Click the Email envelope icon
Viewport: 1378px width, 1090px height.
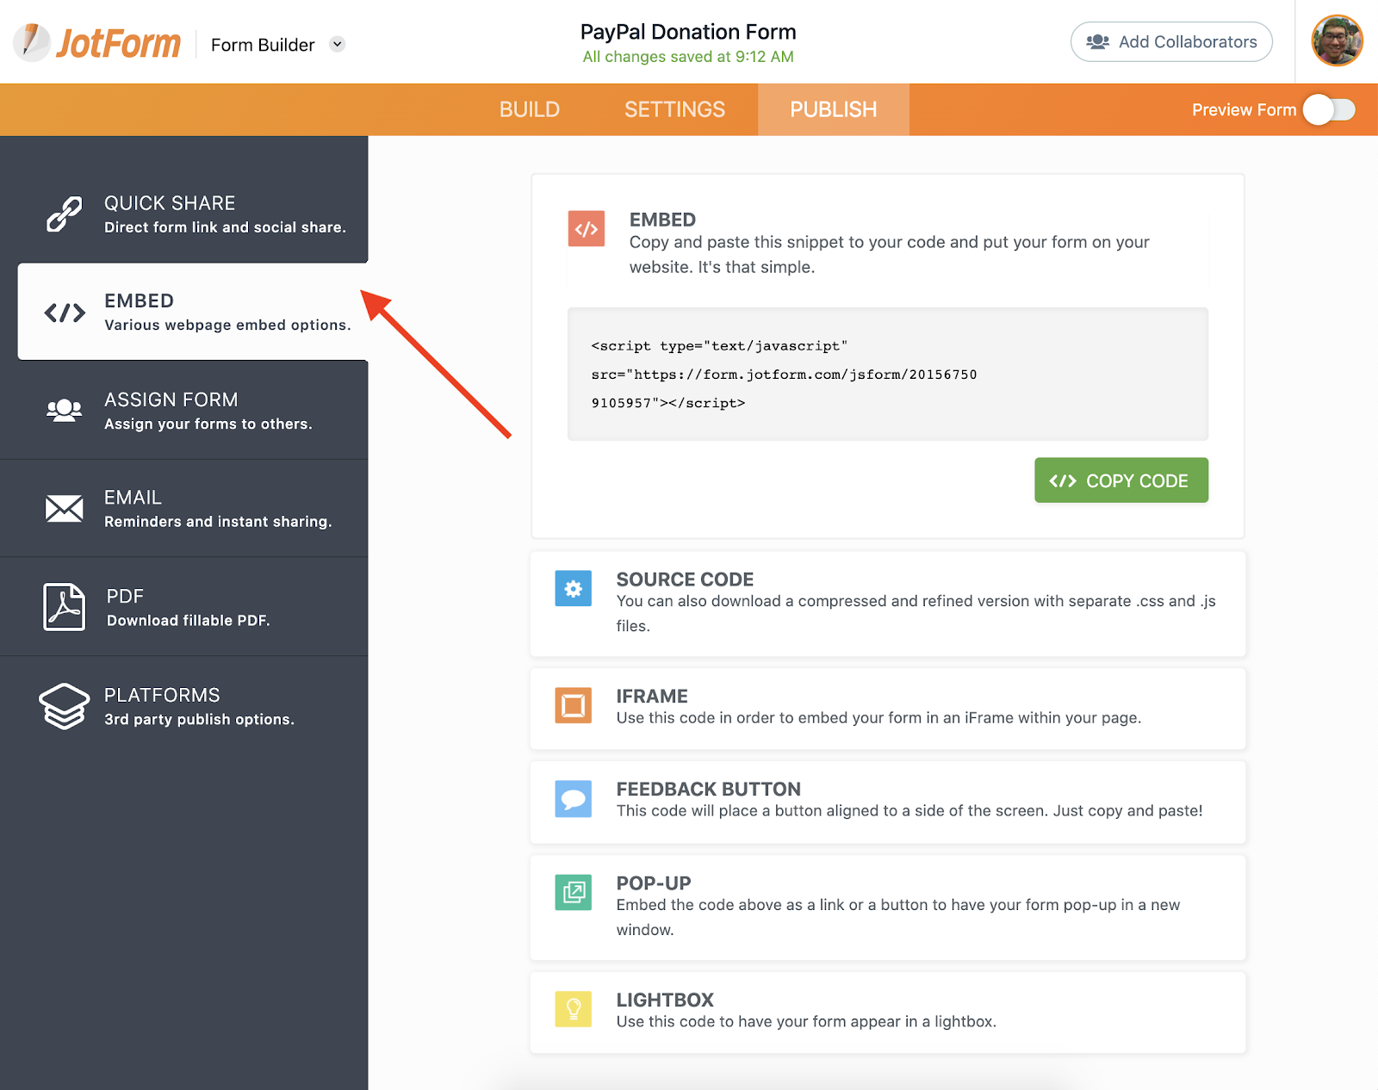point(65,509)
